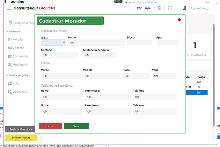220x147 pixels.
Task: Select the highlighted blue table row
Action: click(197, 92)
